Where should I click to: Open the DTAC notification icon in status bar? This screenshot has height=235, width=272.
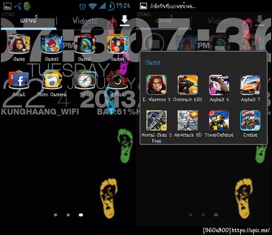point(18,6)
